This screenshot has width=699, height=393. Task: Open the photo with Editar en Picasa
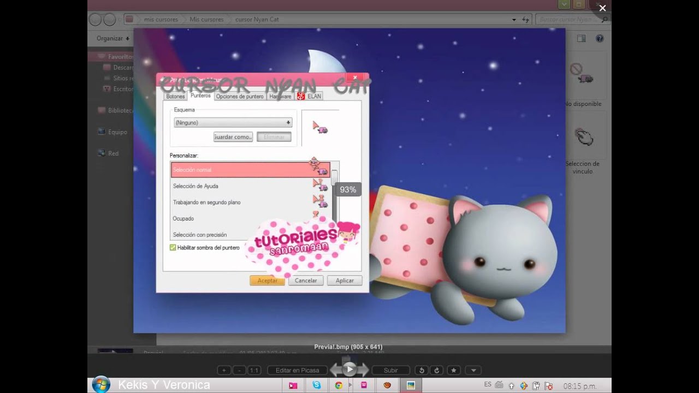tap(297, 370)
